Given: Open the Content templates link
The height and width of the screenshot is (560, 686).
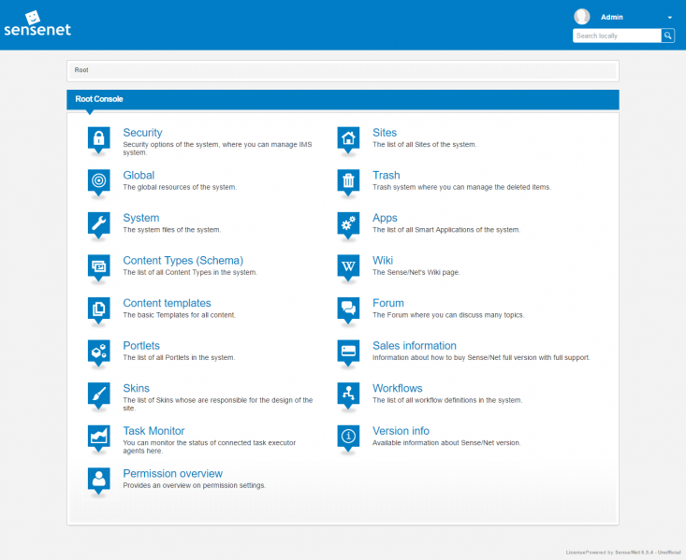Looking at the screenshot, I should (167, 303).
